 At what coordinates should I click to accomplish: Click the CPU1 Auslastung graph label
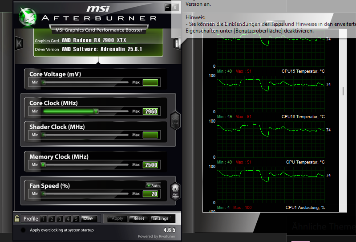[305, 208]
